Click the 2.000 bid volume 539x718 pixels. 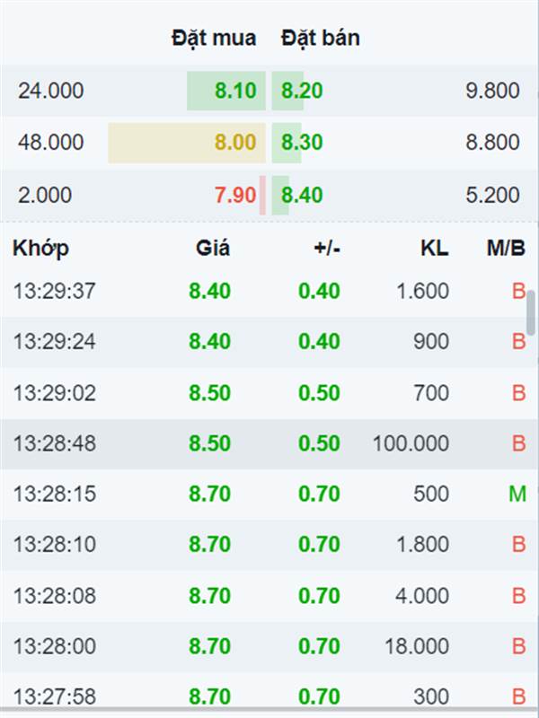point(45,196)
